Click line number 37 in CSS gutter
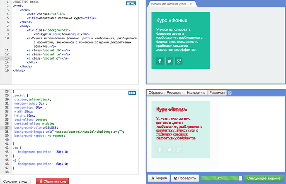 [7, 128]
